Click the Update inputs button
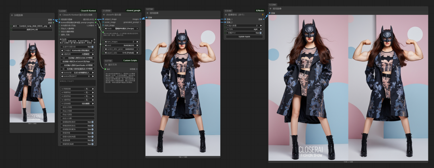This screenshot has height=168, width=434. tap(244, 37)
